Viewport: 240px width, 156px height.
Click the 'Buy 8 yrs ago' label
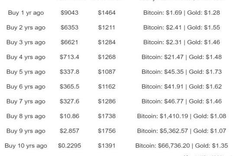[x=26, y=116]
